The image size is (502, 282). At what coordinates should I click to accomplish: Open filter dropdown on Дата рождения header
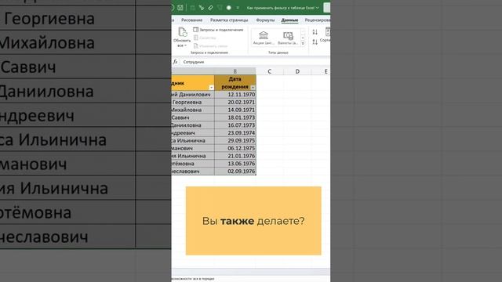[x=253, y=87]
